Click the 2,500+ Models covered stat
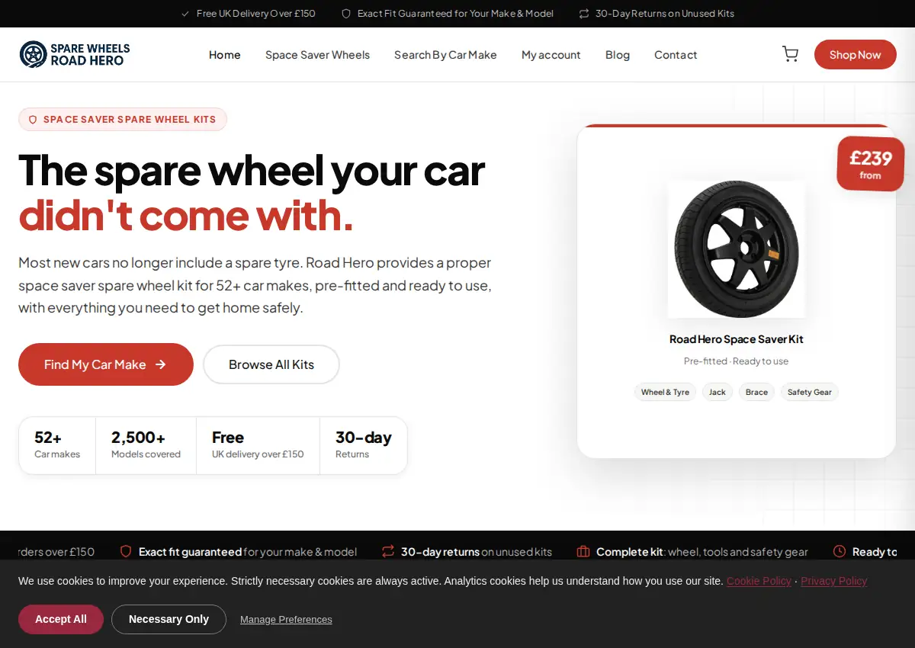This screenshot has width=915, height=648. [146, 445]
